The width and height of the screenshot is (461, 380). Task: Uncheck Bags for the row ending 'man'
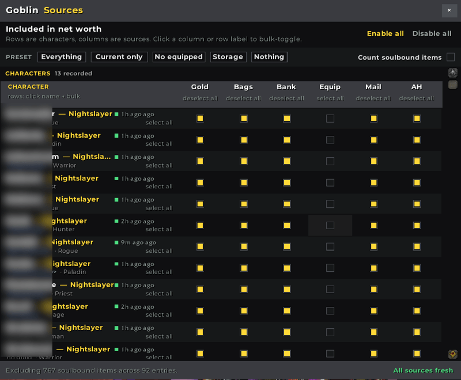(x=244, y=332)
